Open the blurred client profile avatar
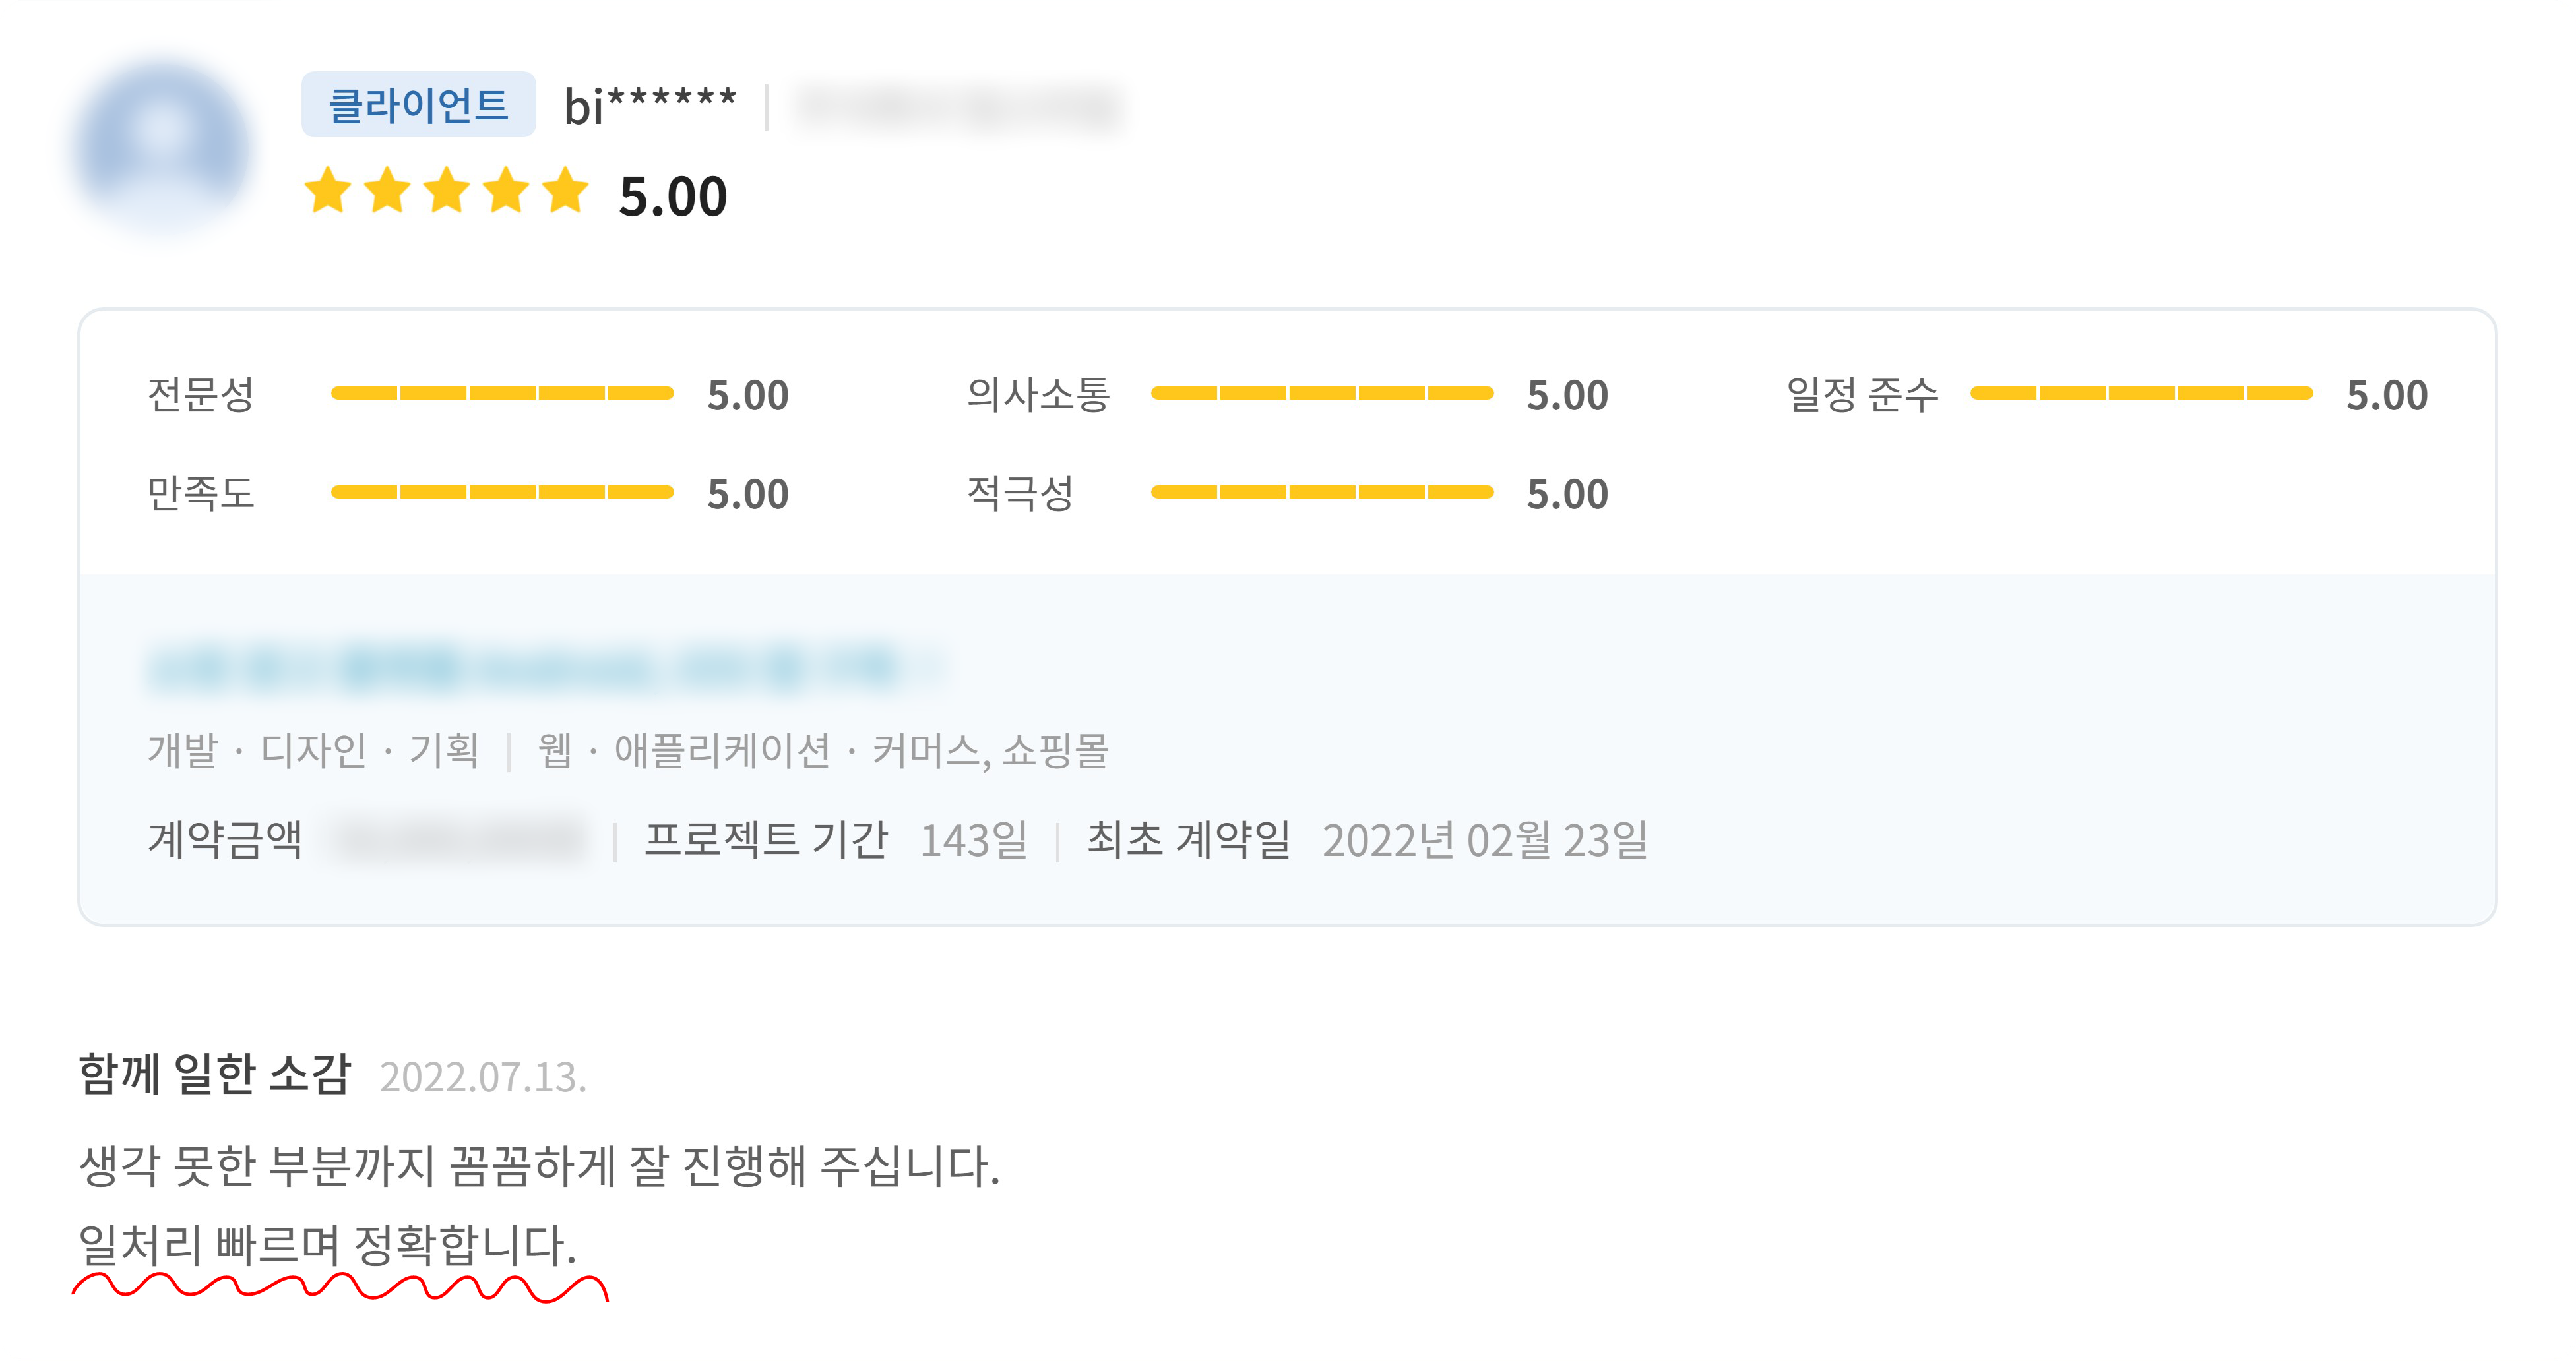 pyautogui.click(x=163, y=148)
